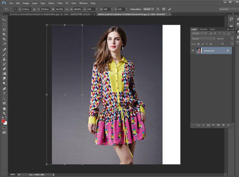Toggle warp mode in the options bar
The image size is (239, 177).
(158, 9)
